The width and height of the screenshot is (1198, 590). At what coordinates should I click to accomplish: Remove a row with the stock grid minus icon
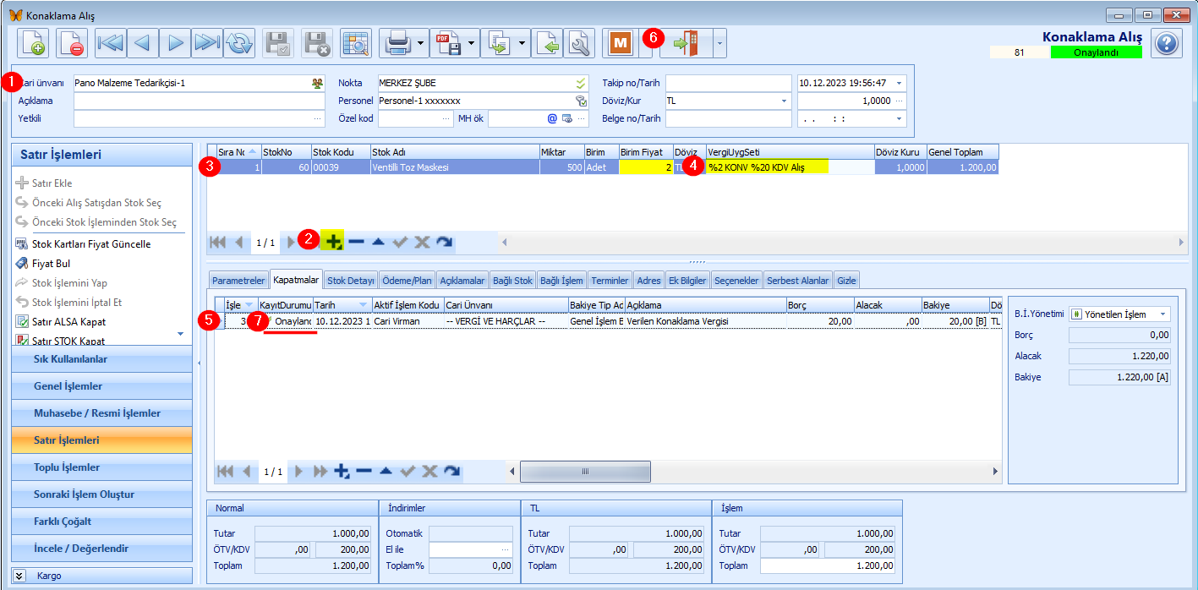pos(356,242)
